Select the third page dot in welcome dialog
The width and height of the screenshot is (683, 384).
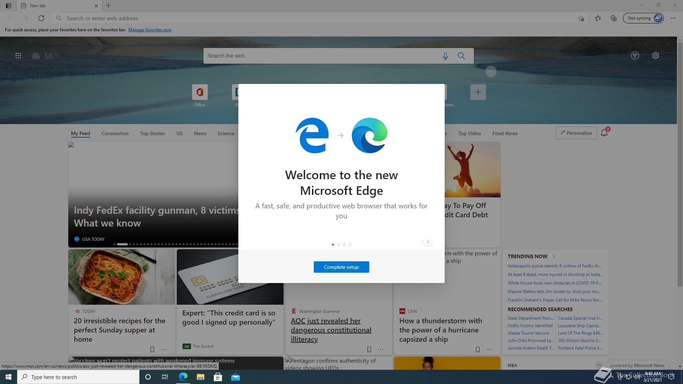(x=344, y=245)
